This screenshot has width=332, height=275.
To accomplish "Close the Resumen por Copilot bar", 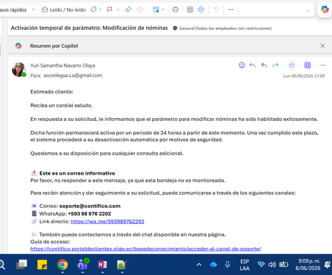I will 323,46.
